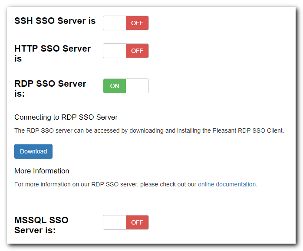Screen dimensions: 303x251
Task: Click the 'For more information on our RDP SSO server' sentence
Action: 135,184
